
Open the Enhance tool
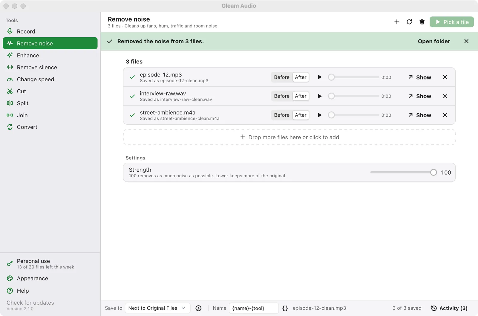(x=50, y=55)
